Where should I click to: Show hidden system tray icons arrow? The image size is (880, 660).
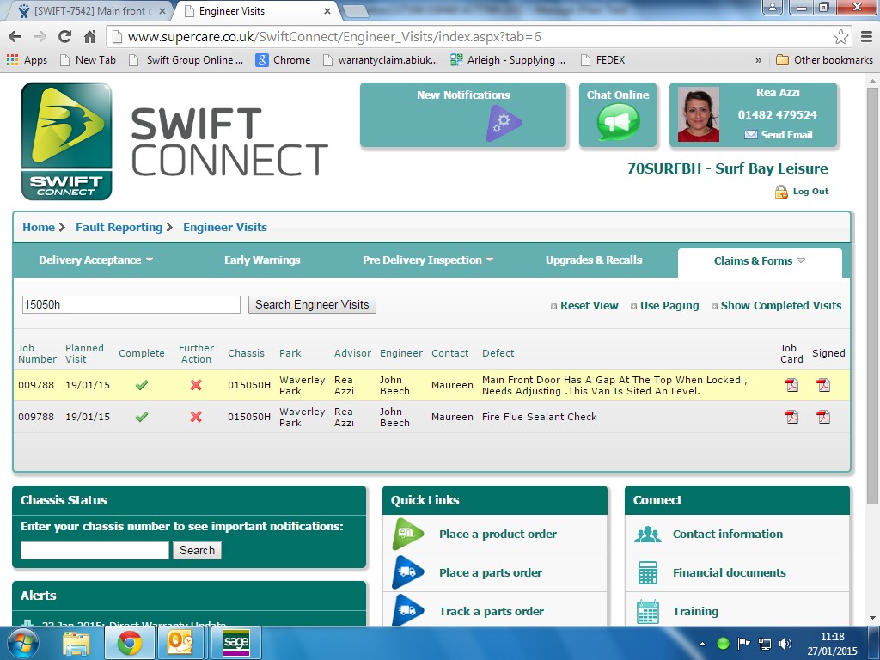(702, 644)
